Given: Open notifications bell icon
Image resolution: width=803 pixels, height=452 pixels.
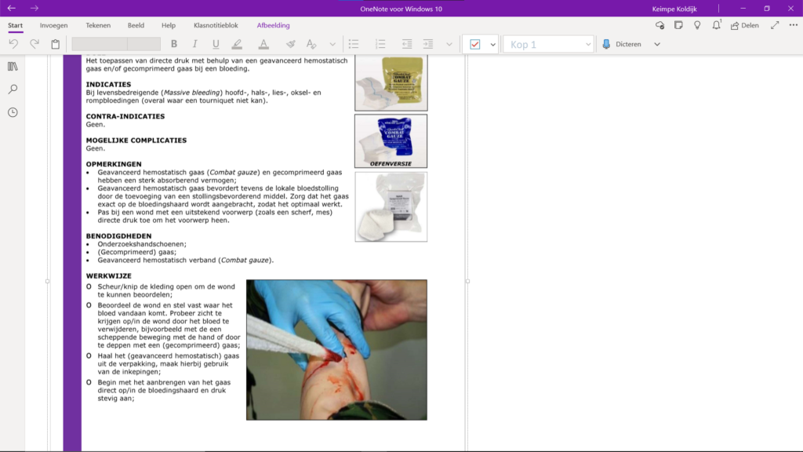Looking at the screenshot, I should [716, 25].
